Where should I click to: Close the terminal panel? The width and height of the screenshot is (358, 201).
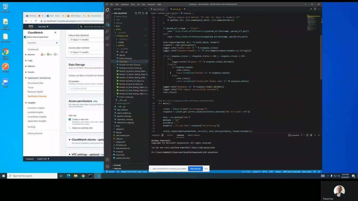click(319, 135)
